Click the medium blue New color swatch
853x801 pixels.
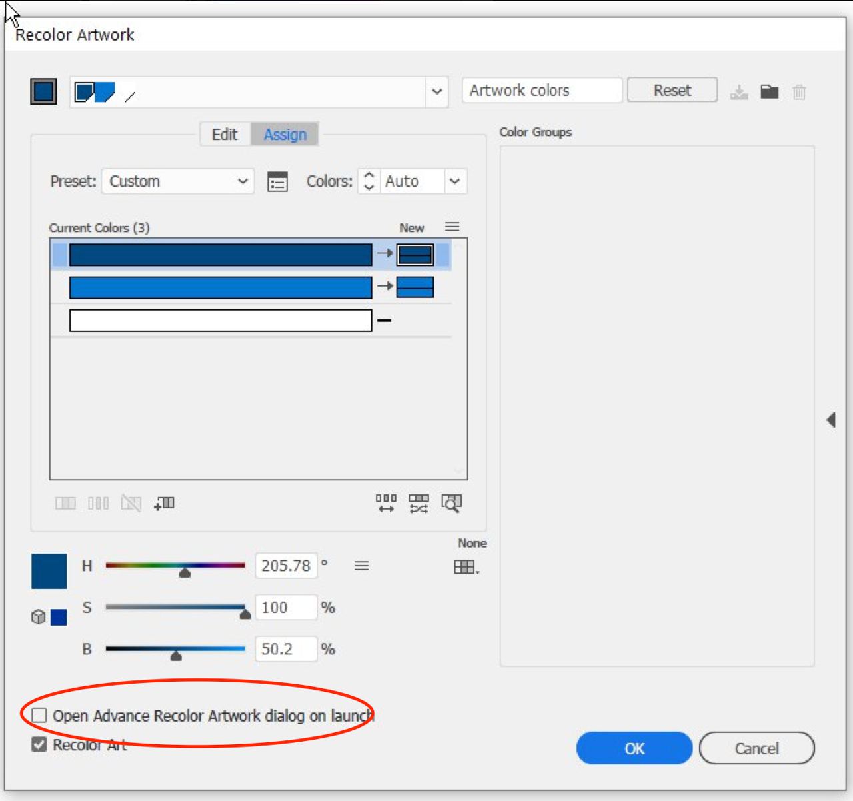click(x=415, y=287)
